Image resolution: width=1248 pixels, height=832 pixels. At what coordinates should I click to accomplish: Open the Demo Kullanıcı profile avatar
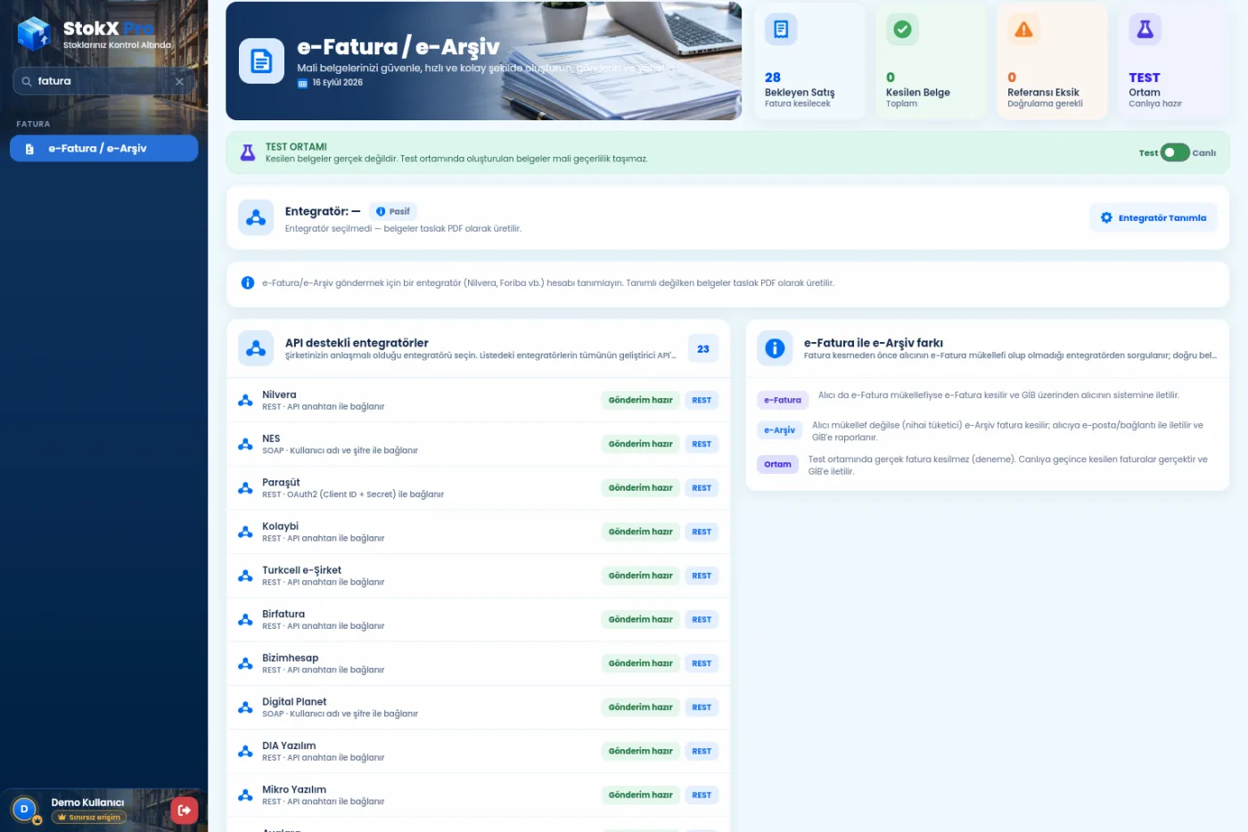(24, 809)
